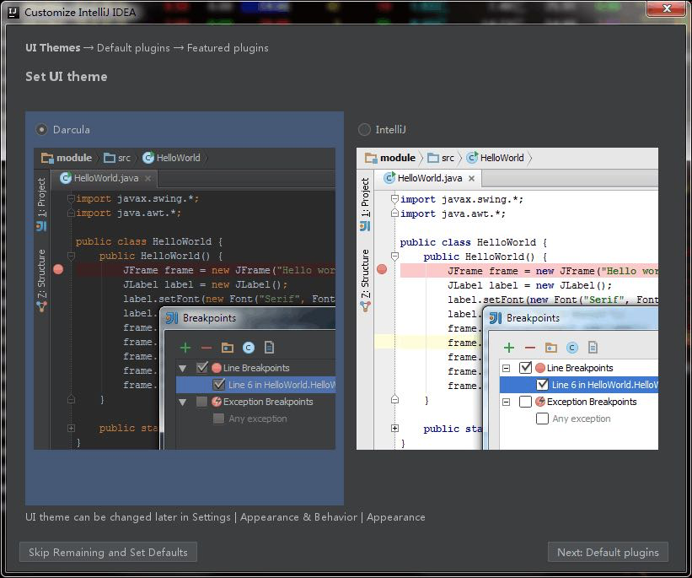
Task: Collapse Exception Breakpoints node in IntelliJ preview
Action: (507, 402)
